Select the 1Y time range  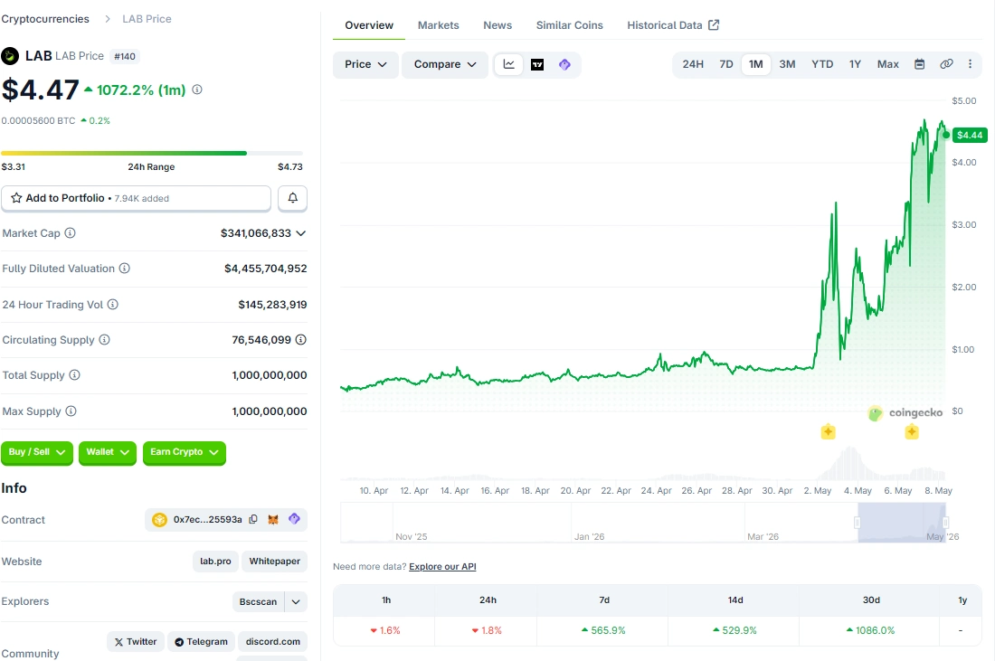tap(856, 64)
